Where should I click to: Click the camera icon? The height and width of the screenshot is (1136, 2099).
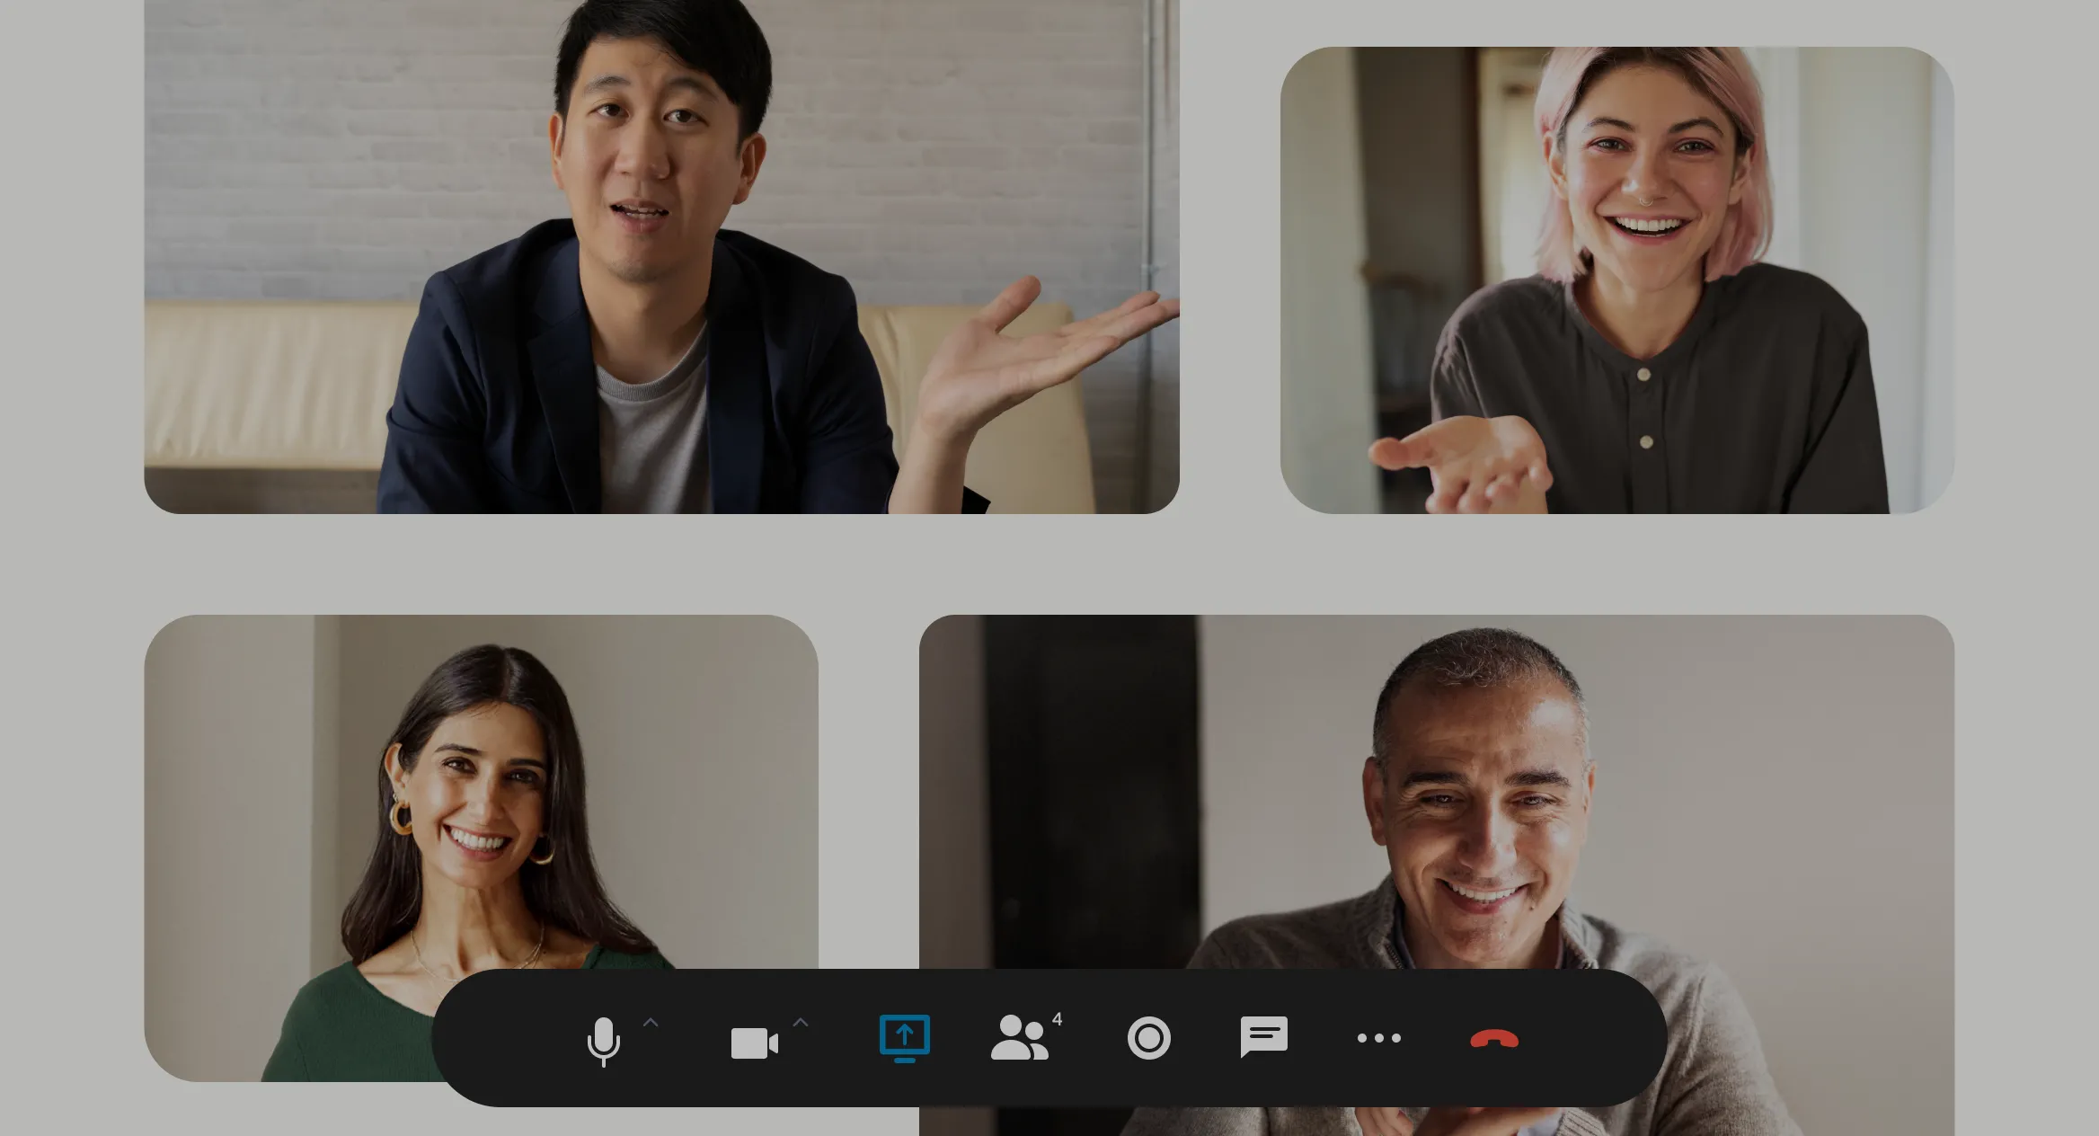(x=755, y=1043)
